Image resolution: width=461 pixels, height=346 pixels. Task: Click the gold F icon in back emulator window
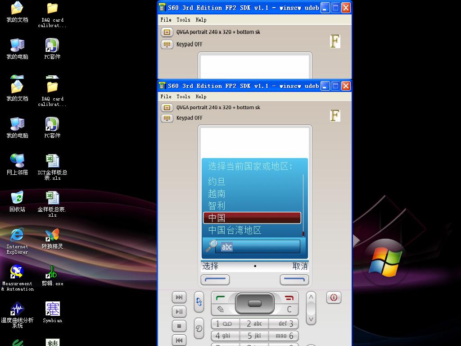point(335,41)
